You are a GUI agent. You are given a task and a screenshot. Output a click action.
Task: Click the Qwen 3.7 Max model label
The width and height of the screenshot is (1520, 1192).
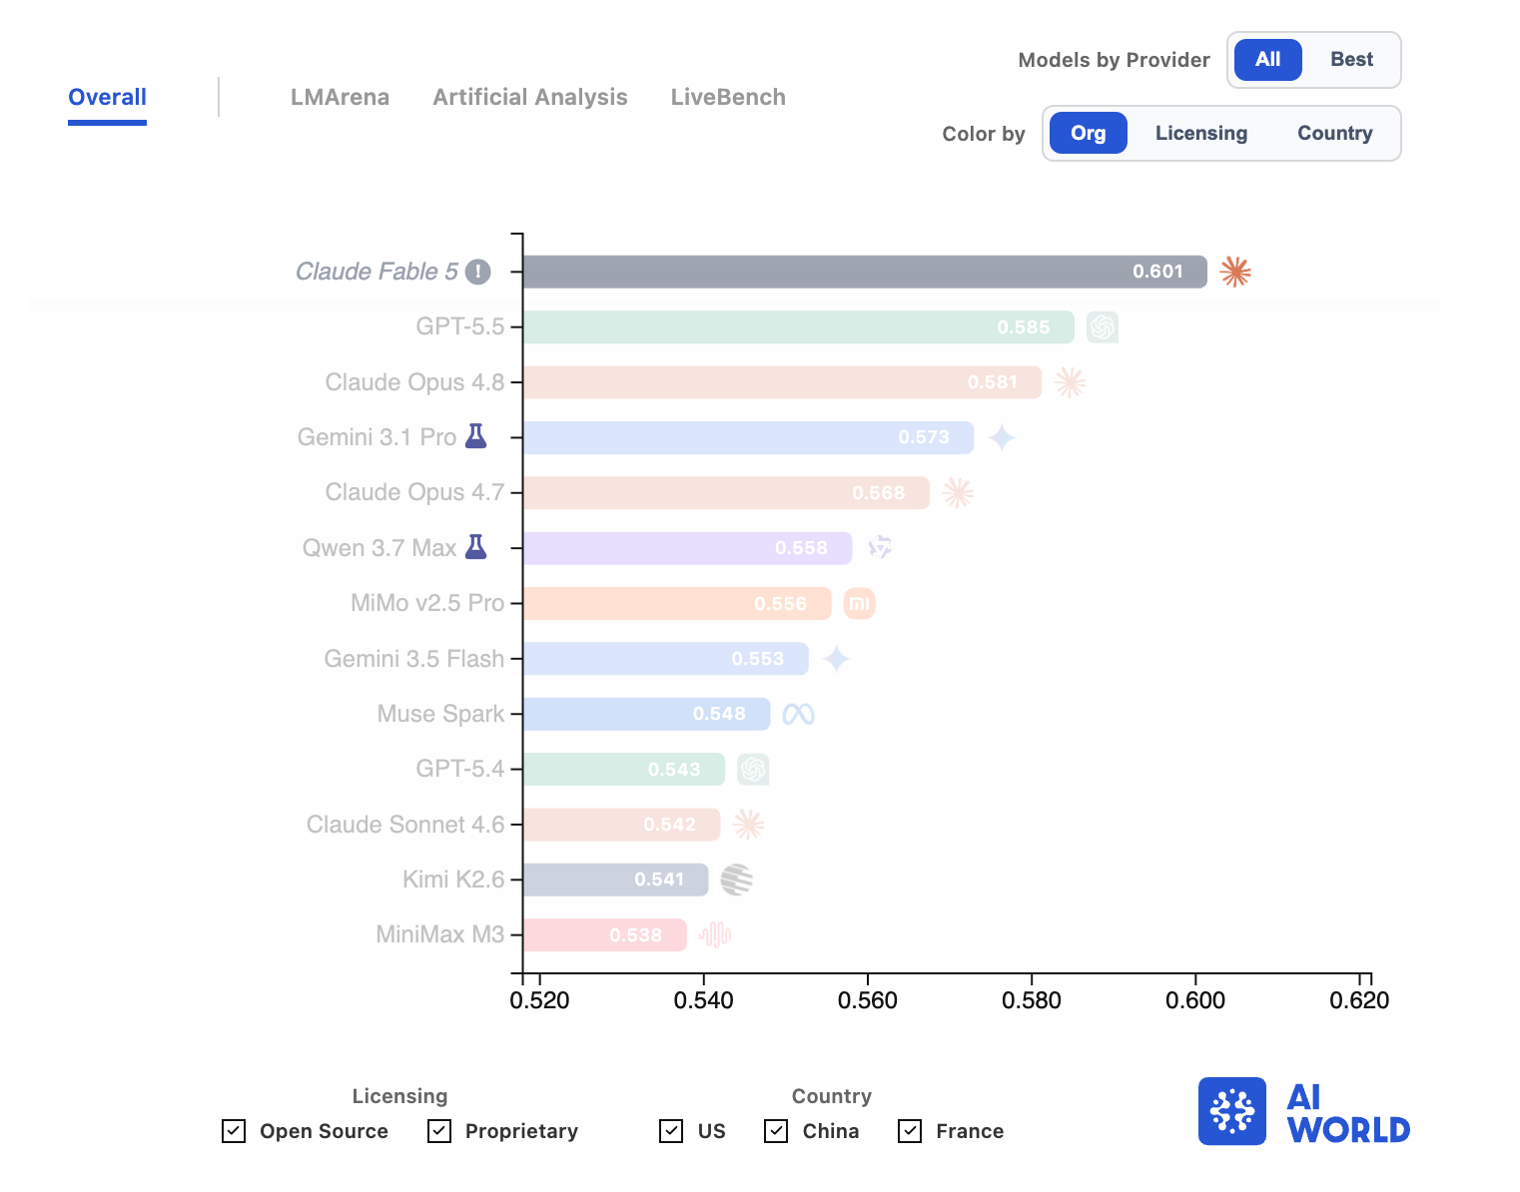380,548
